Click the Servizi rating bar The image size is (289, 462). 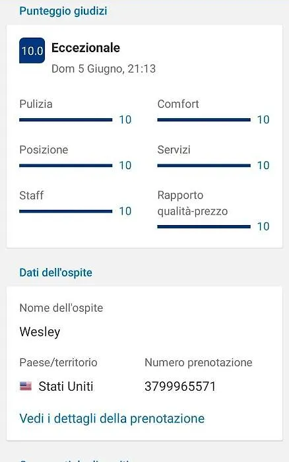click(x=204, y=166)
